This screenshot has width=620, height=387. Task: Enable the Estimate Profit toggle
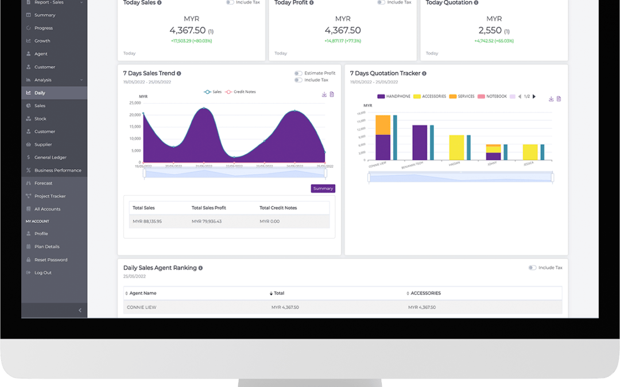click(299, 73)
